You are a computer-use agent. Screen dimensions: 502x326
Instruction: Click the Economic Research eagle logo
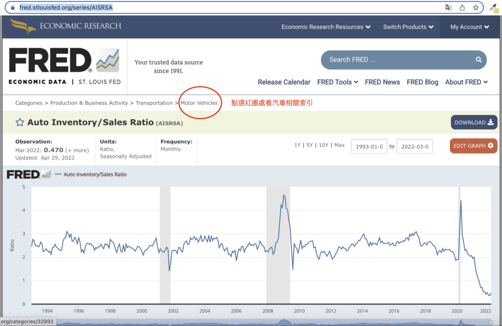coord(23,26)
